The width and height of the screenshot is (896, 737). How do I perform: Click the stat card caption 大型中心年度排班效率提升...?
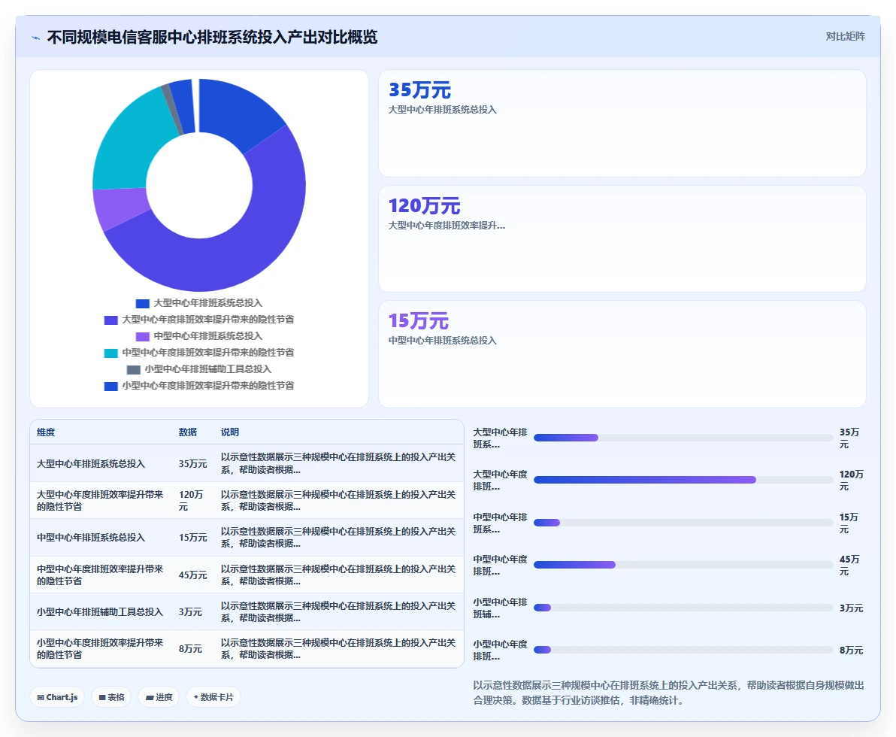tap(446, 226)
